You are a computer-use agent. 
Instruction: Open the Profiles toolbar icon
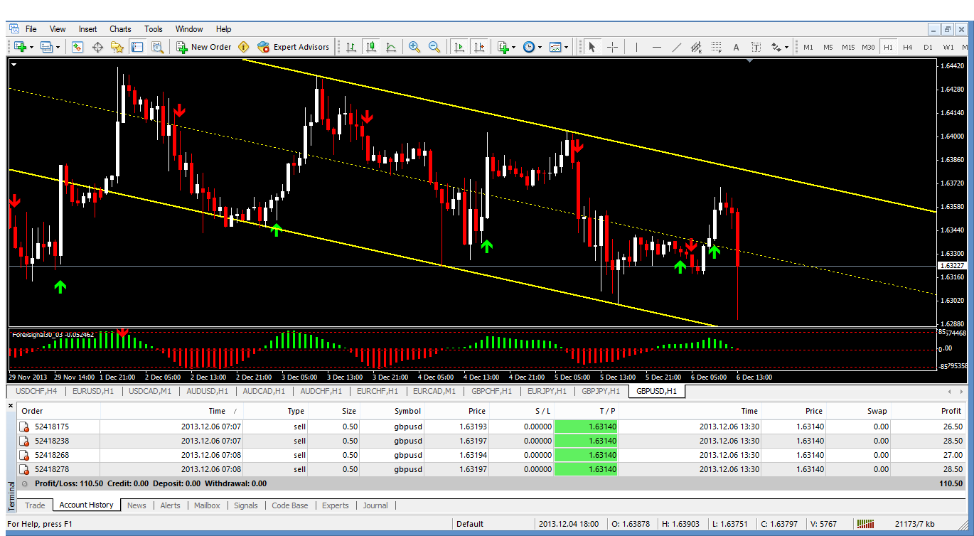click(47, 47)
